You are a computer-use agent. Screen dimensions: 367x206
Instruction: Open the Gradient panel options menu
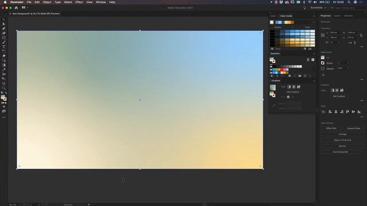coord(314,81)
